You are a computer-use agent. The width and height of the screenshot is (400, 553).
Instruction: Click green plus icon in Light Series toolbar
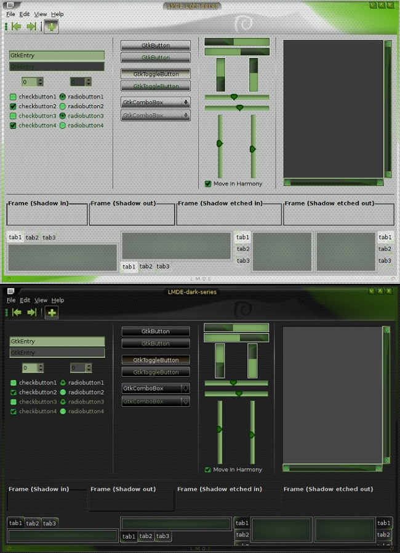(x=52, y=27)
